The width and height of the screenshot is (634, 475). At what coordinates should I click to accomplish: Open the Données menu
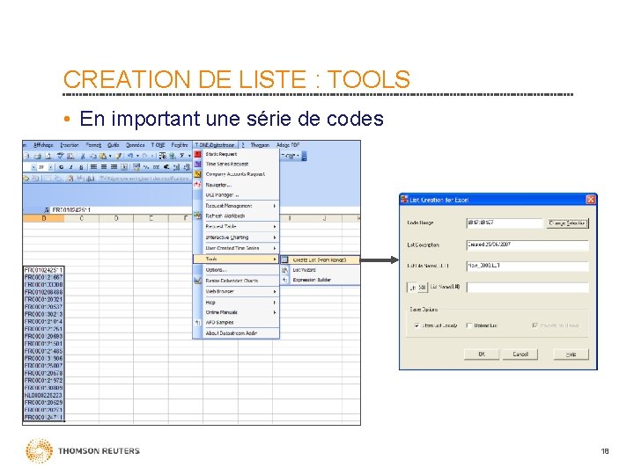[x=135, y=145]
